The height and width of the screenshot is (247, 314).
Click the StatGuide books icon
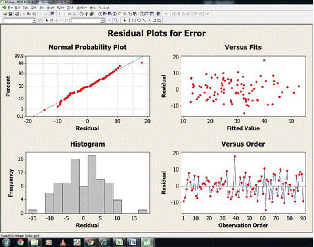[91, 14]
